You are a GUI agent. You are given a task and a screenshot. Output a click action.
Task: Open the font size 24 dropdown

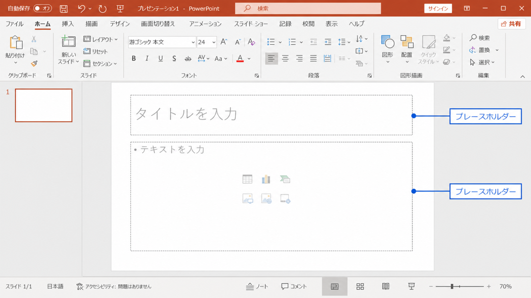214,42
